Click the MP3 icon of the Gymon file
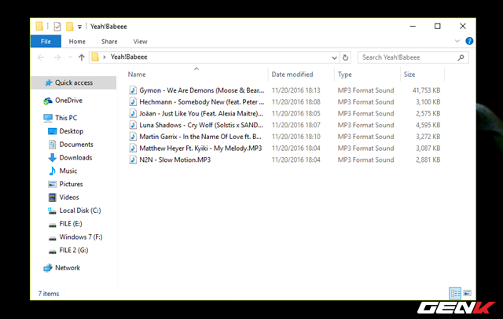The height and width of the screenshot is (319, 503). click(133, 90)
